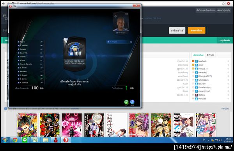
Task: Select player B. Ivanovic in the list
Action: tap(30, 45)
